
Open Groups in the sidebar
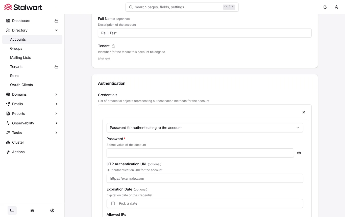[32, 48]
